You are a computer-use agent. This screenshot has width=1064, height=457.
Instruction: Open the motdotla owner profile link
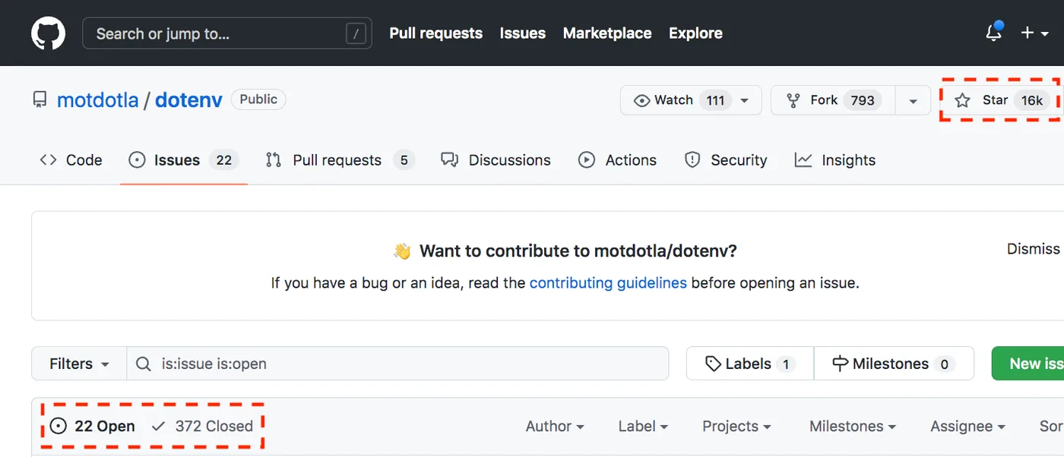pyautogui.click(x=98, y=100)
